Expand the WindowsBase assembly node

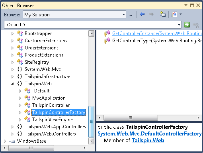pyautogui.click(x=5, y=141)
